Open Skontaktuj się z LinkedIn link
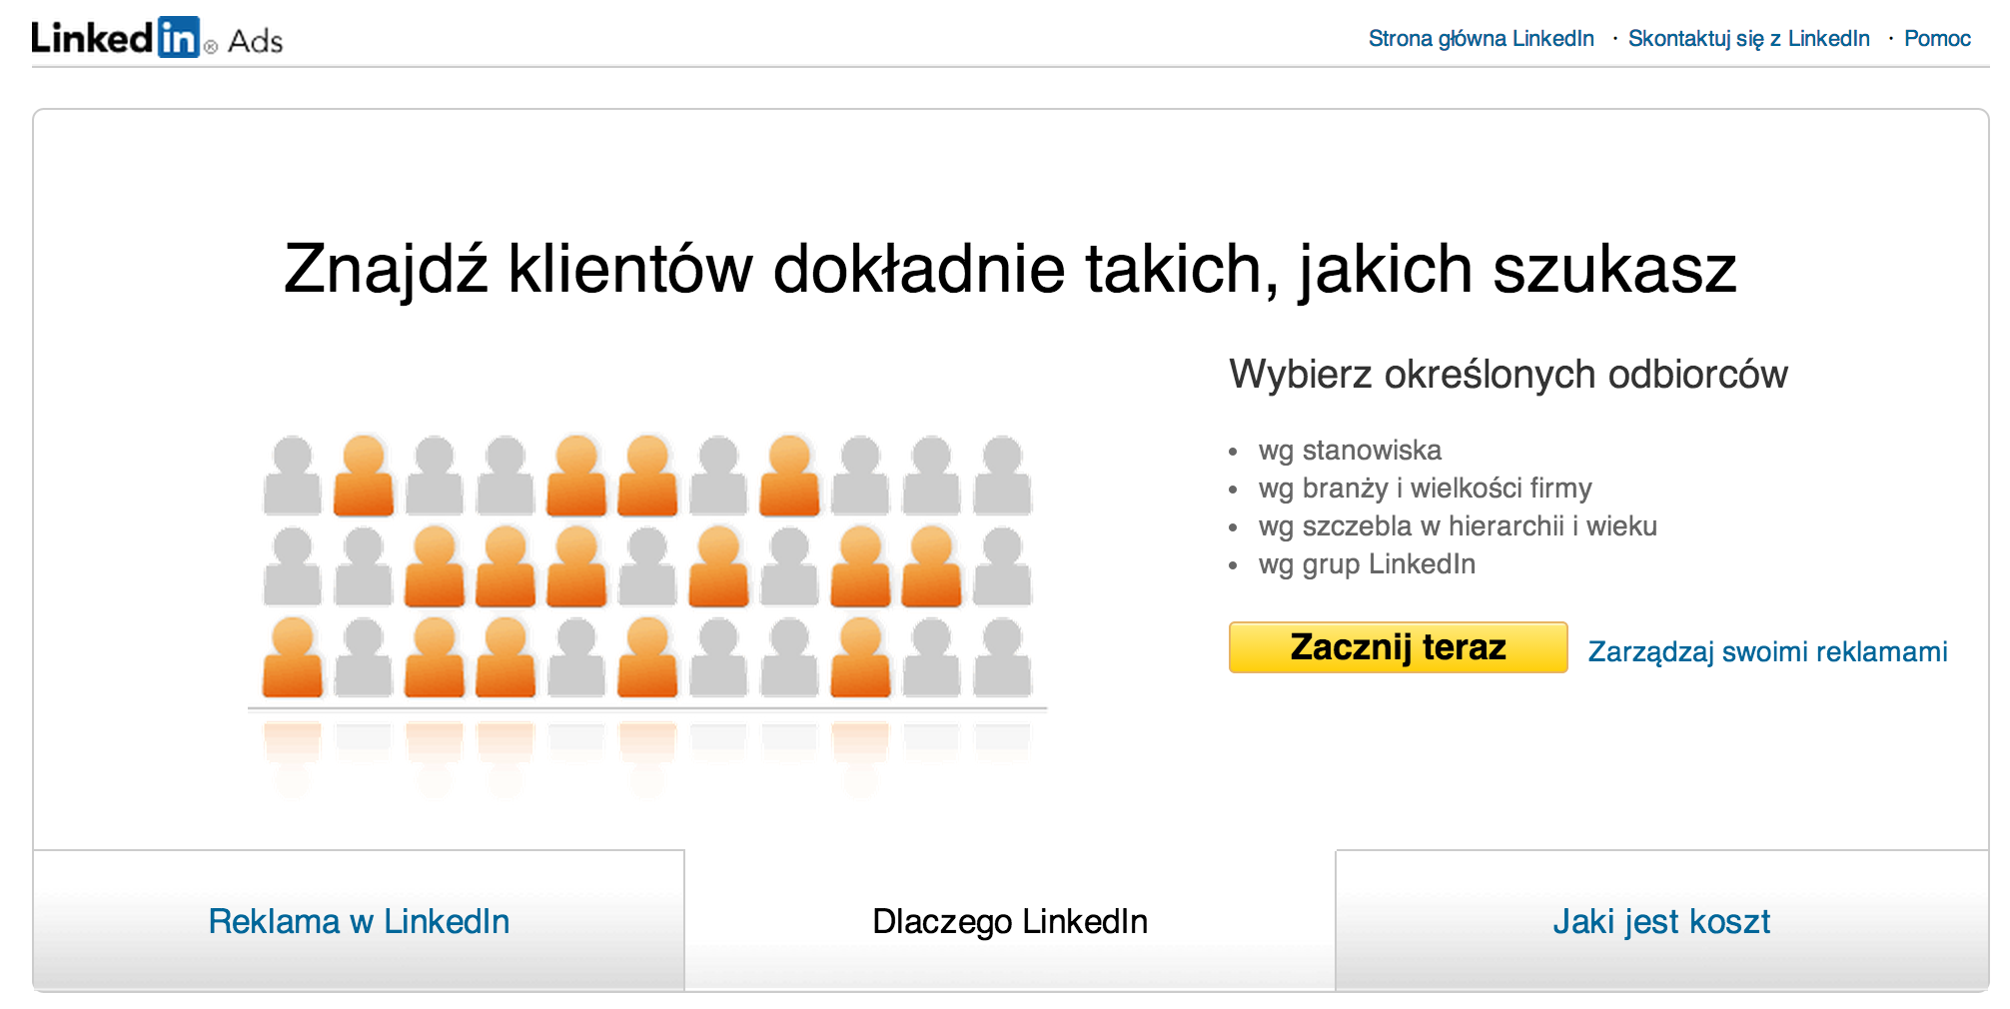This screenshot has height=1009, width=2010. point(1748,39)
